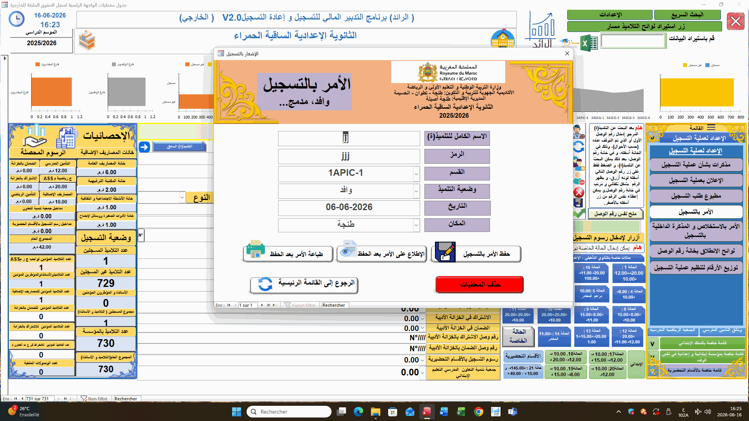Click الرجوع إلى القائمة الرئيسية button
Viewport: 749px width, 421px height.
tap(304, 285)
